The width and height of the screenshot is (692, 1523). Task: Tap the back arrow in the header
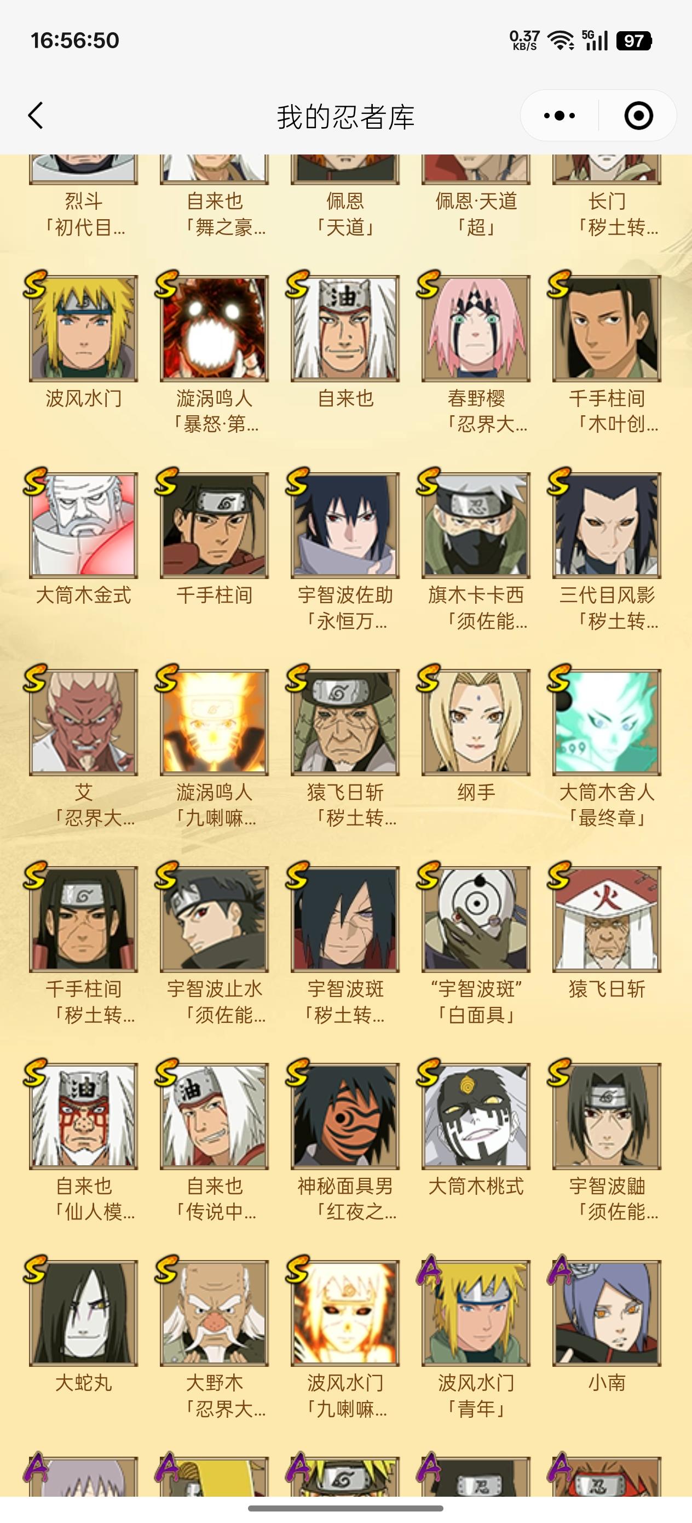pyautogui.click(x=36, y=115)
